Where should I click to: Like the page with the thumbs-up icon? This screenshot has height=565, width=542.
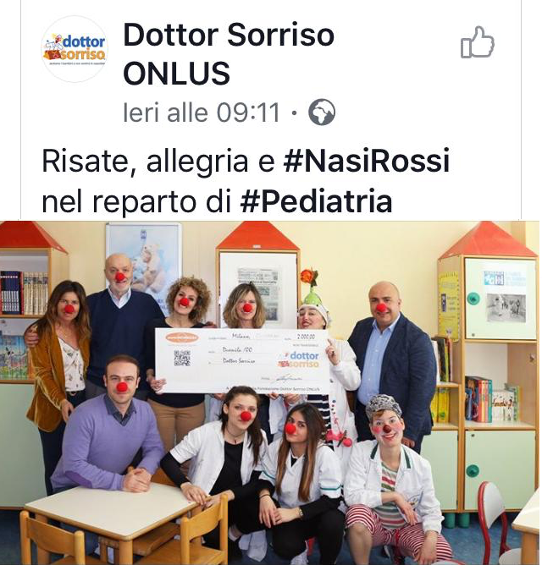(477, 42)
